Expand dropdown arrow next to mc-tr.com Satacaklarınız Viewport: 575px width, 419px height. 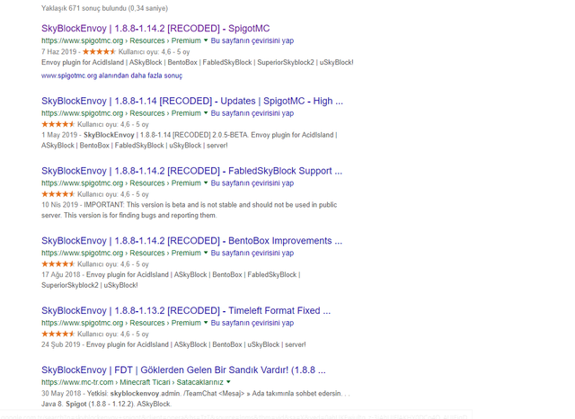[x=228, y=382]
